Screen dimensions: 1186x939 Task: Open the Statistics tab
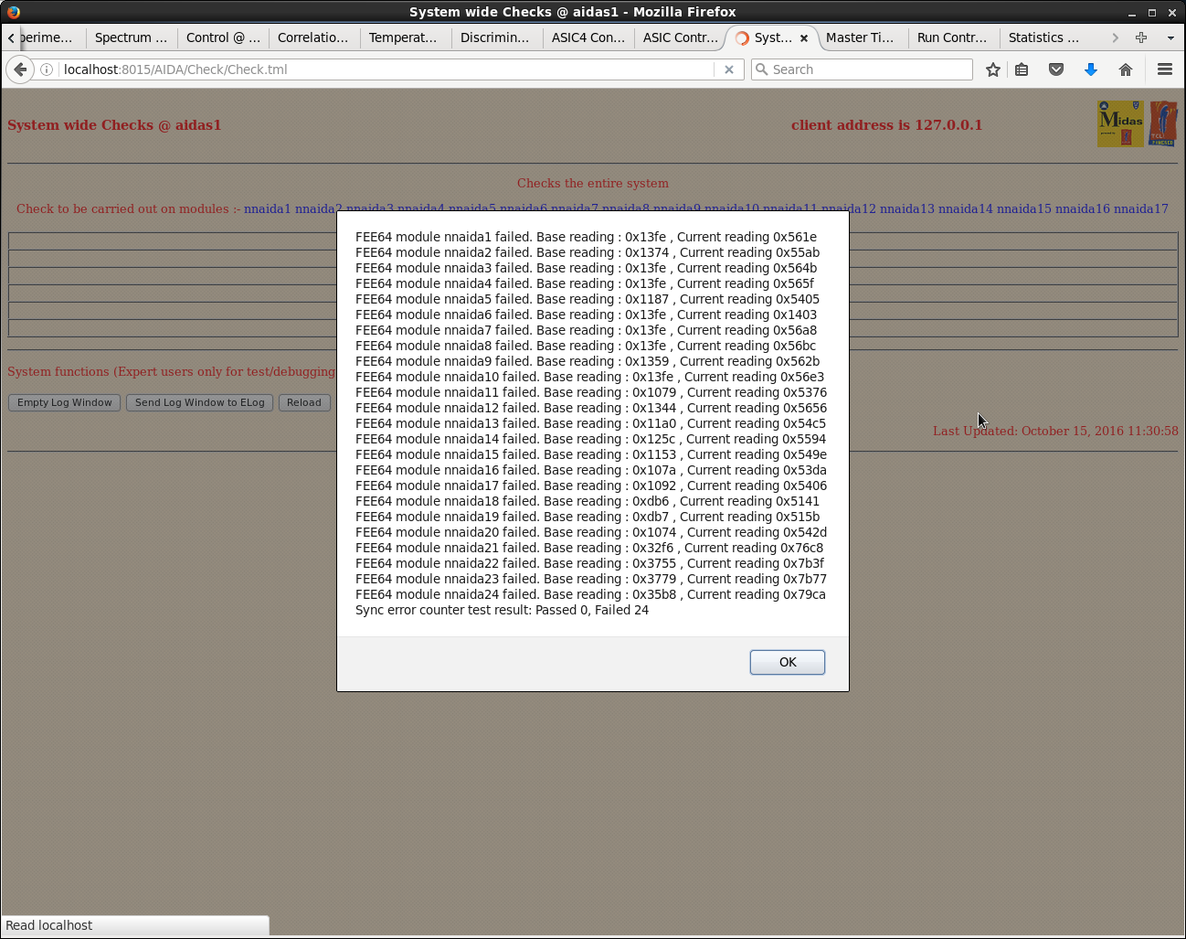(x=1044, y=37)
